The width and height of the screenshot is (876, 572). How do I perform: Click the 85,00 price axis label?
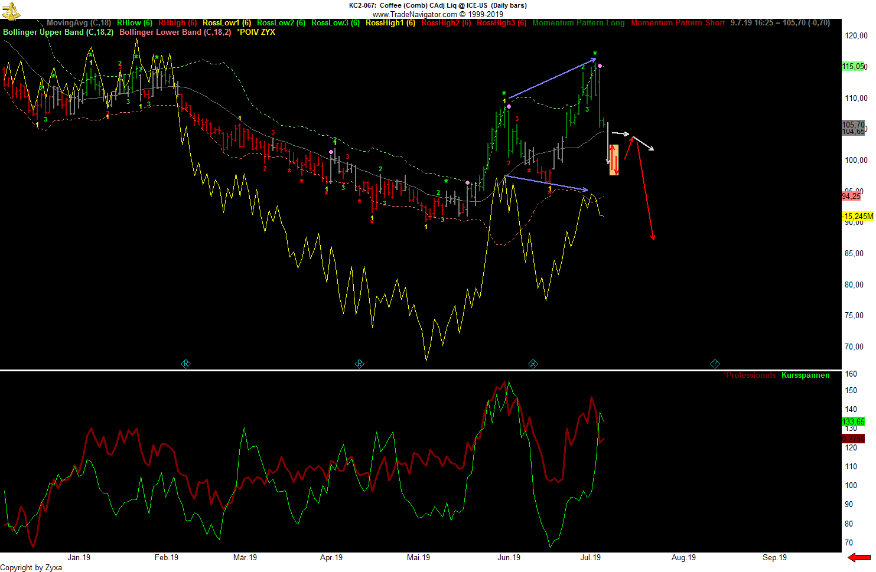[x=854, y=254]
